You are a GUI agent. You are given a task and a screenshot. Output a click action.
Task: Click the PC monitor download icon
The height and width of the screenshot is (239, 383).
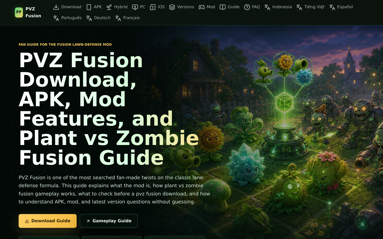pos(135,7)
